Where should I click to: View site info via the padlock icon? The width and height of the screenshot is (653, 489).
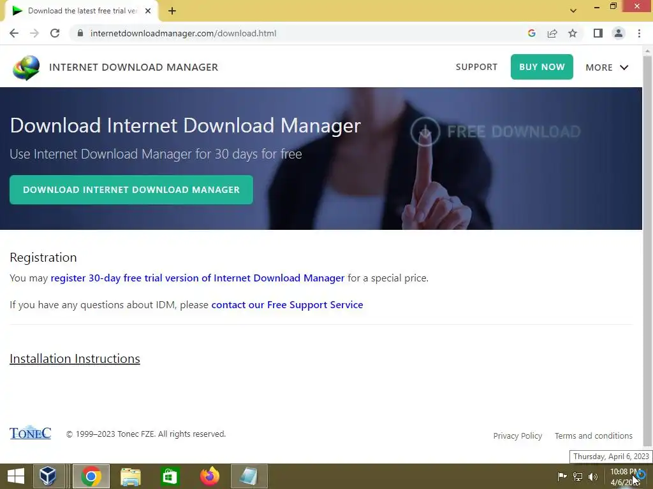click(x=80, y=33)
